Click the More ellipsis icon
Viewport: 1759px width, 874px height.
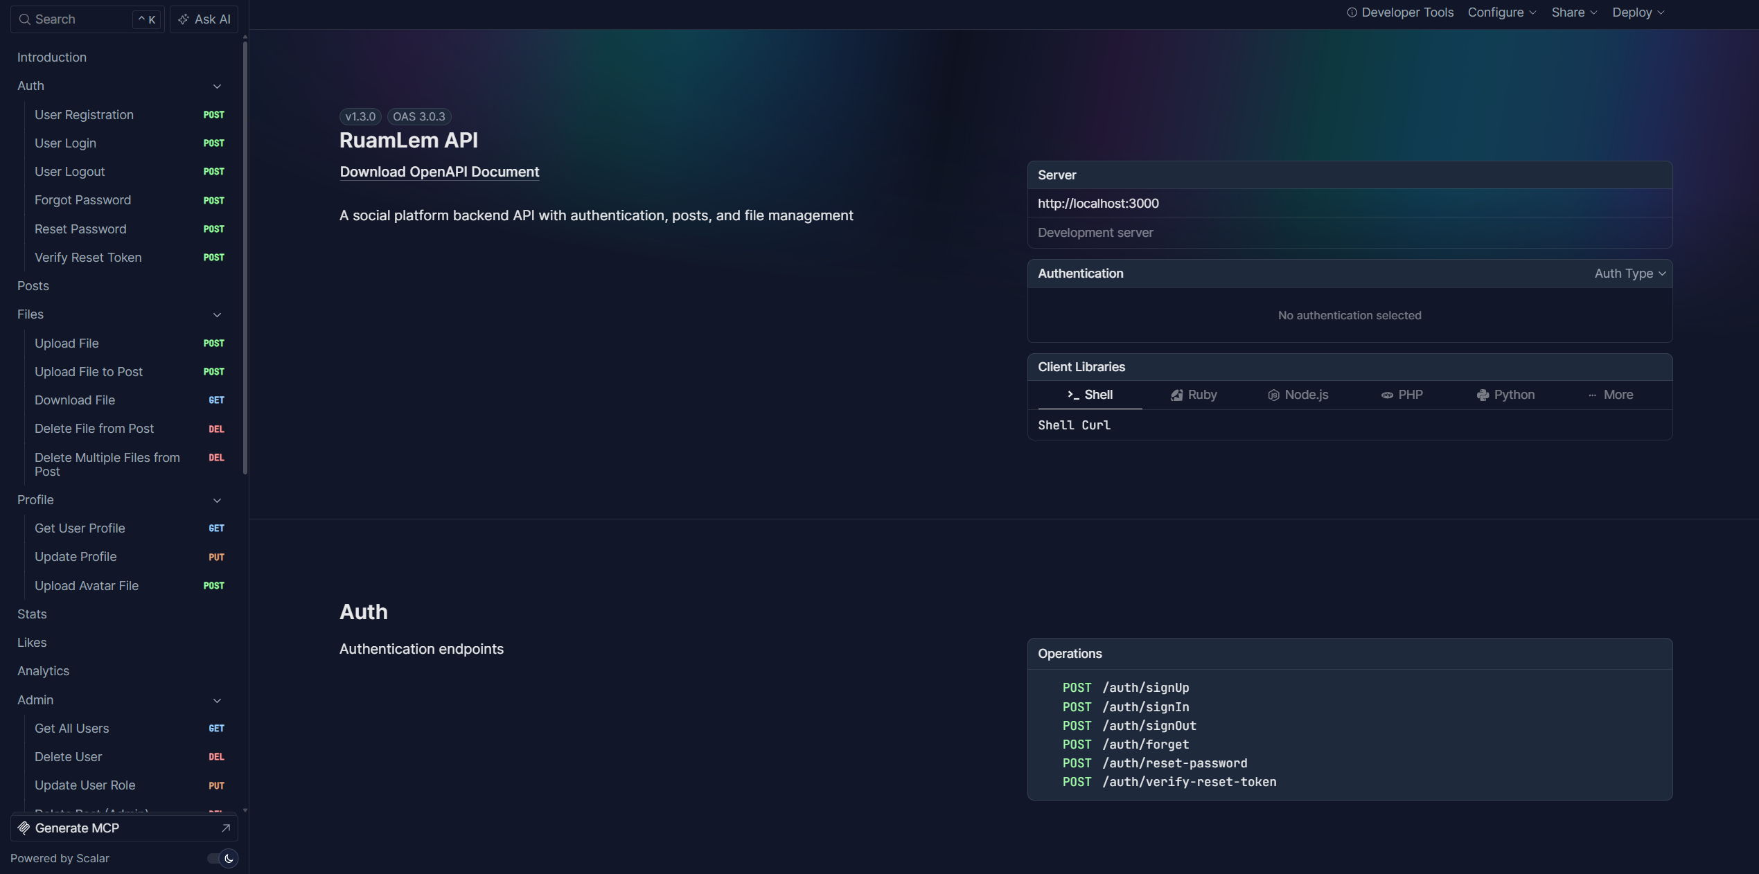point(1592,395)
